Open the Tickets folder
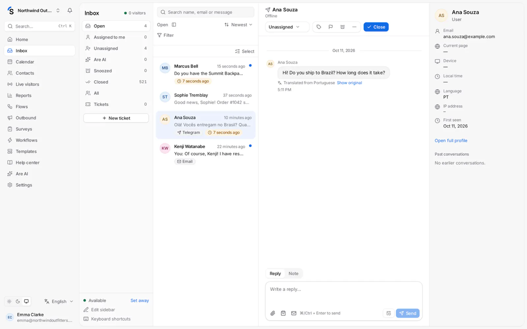 coord(116,104)
